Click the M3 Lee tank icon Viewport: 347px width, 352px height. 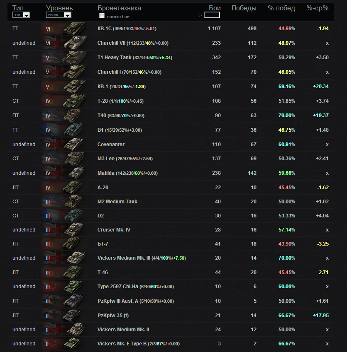tap(74, 159)
